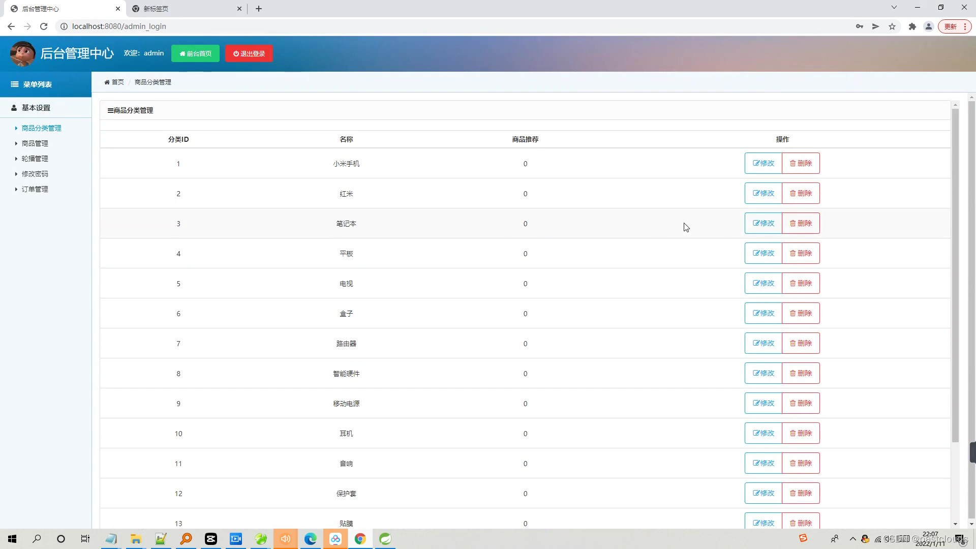This screenshot has width=976, height=549.
Task: Click the admin avatar image in header
Action: tap(22, 53)
